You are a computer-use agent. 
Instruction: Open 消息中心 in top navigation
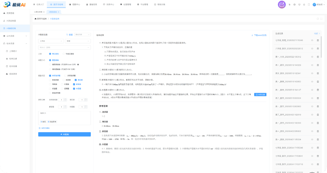click(108, 4)
